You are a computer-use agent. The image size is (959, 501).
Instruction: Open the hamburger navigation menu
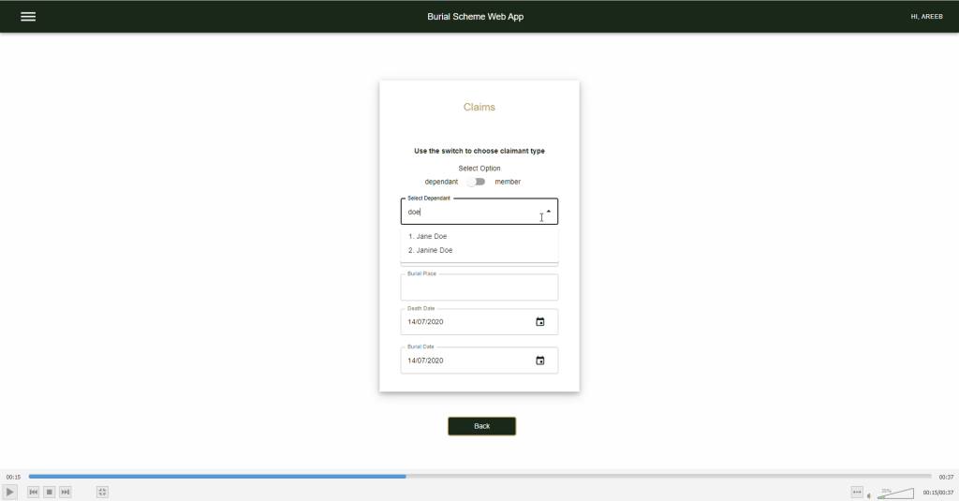click(x=28, y=17)
